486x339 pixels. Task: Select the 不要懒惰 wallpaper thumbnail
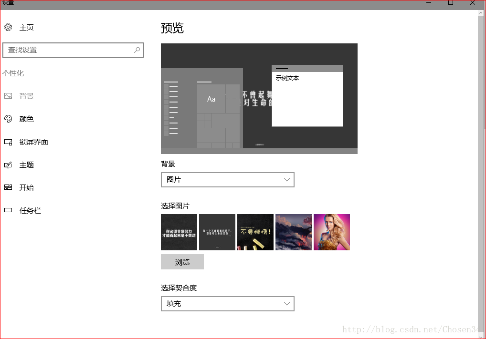point(255,232)
